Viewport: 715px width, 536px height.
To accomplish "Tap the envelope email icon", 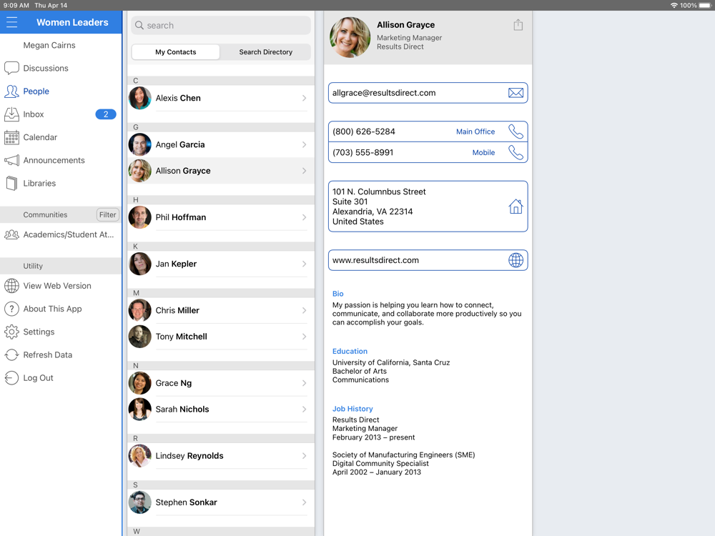I will pos(516,93).
